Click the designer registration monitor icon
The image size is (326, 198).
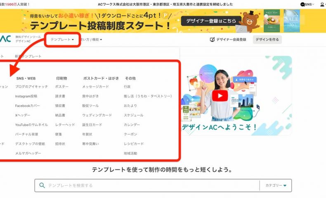coord(212,40)
